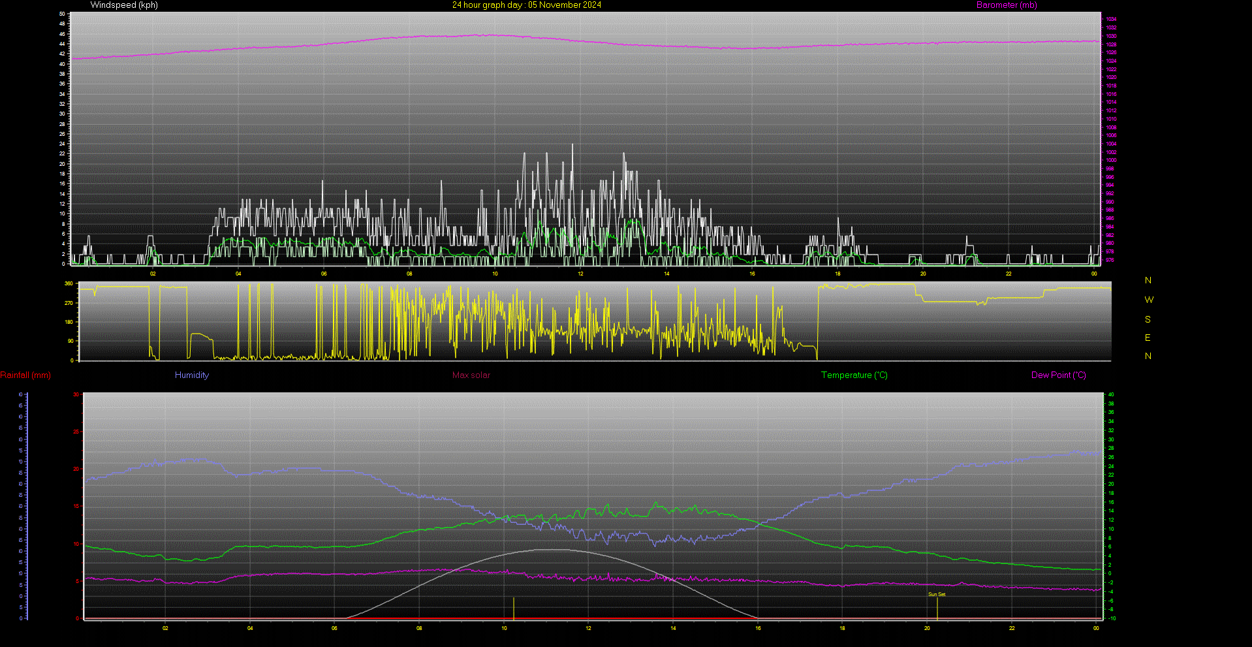Click the "18" hour tick under the temperature chart
Screen dimensions: 1252x647
tap(842, 629)
